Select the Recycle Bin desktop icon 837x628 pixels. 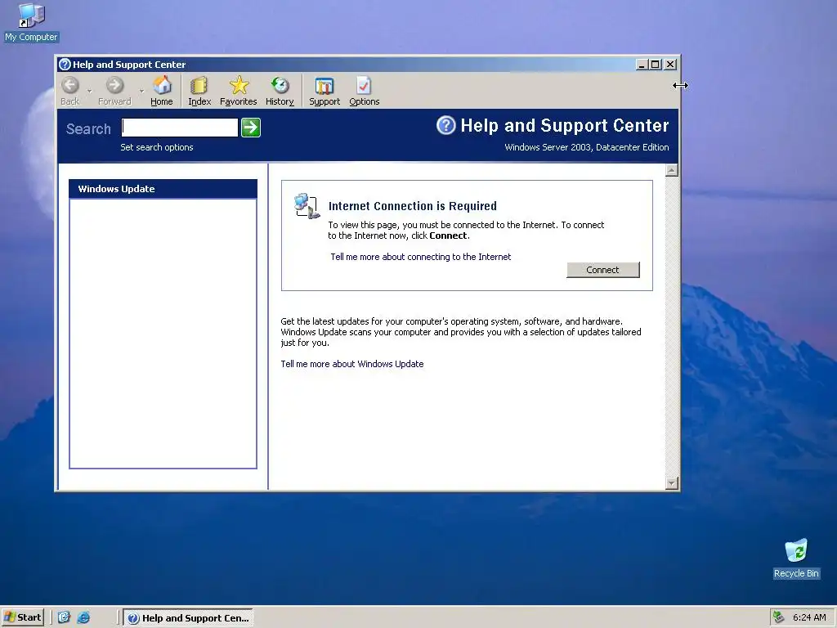tap(796, 558)
